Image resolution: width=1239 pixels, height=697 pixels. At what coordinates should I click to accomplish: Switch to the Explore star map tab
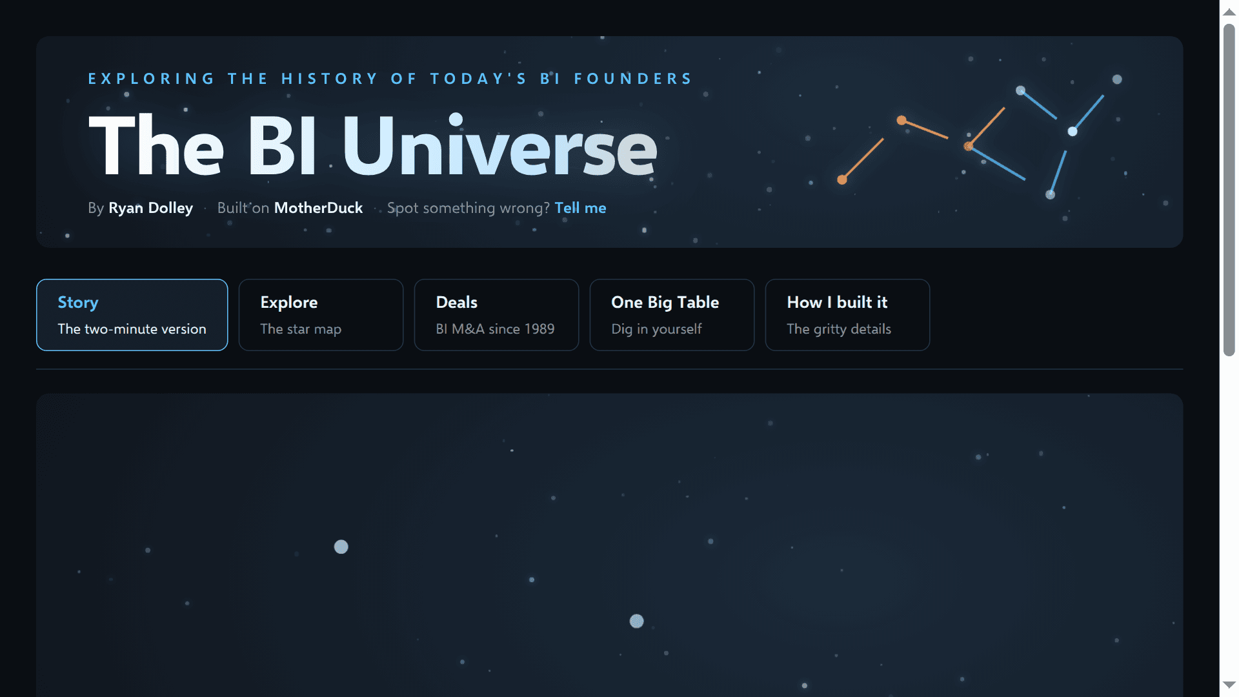coord(321,315)
